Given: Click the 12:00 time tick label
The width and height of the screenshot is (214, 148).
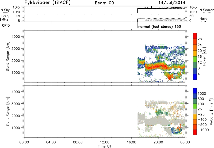Looking at the screenshot, I should click(105, 142).
